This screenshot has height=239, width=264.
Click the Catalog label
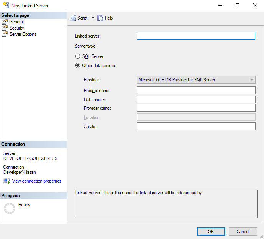click(91, 127)
